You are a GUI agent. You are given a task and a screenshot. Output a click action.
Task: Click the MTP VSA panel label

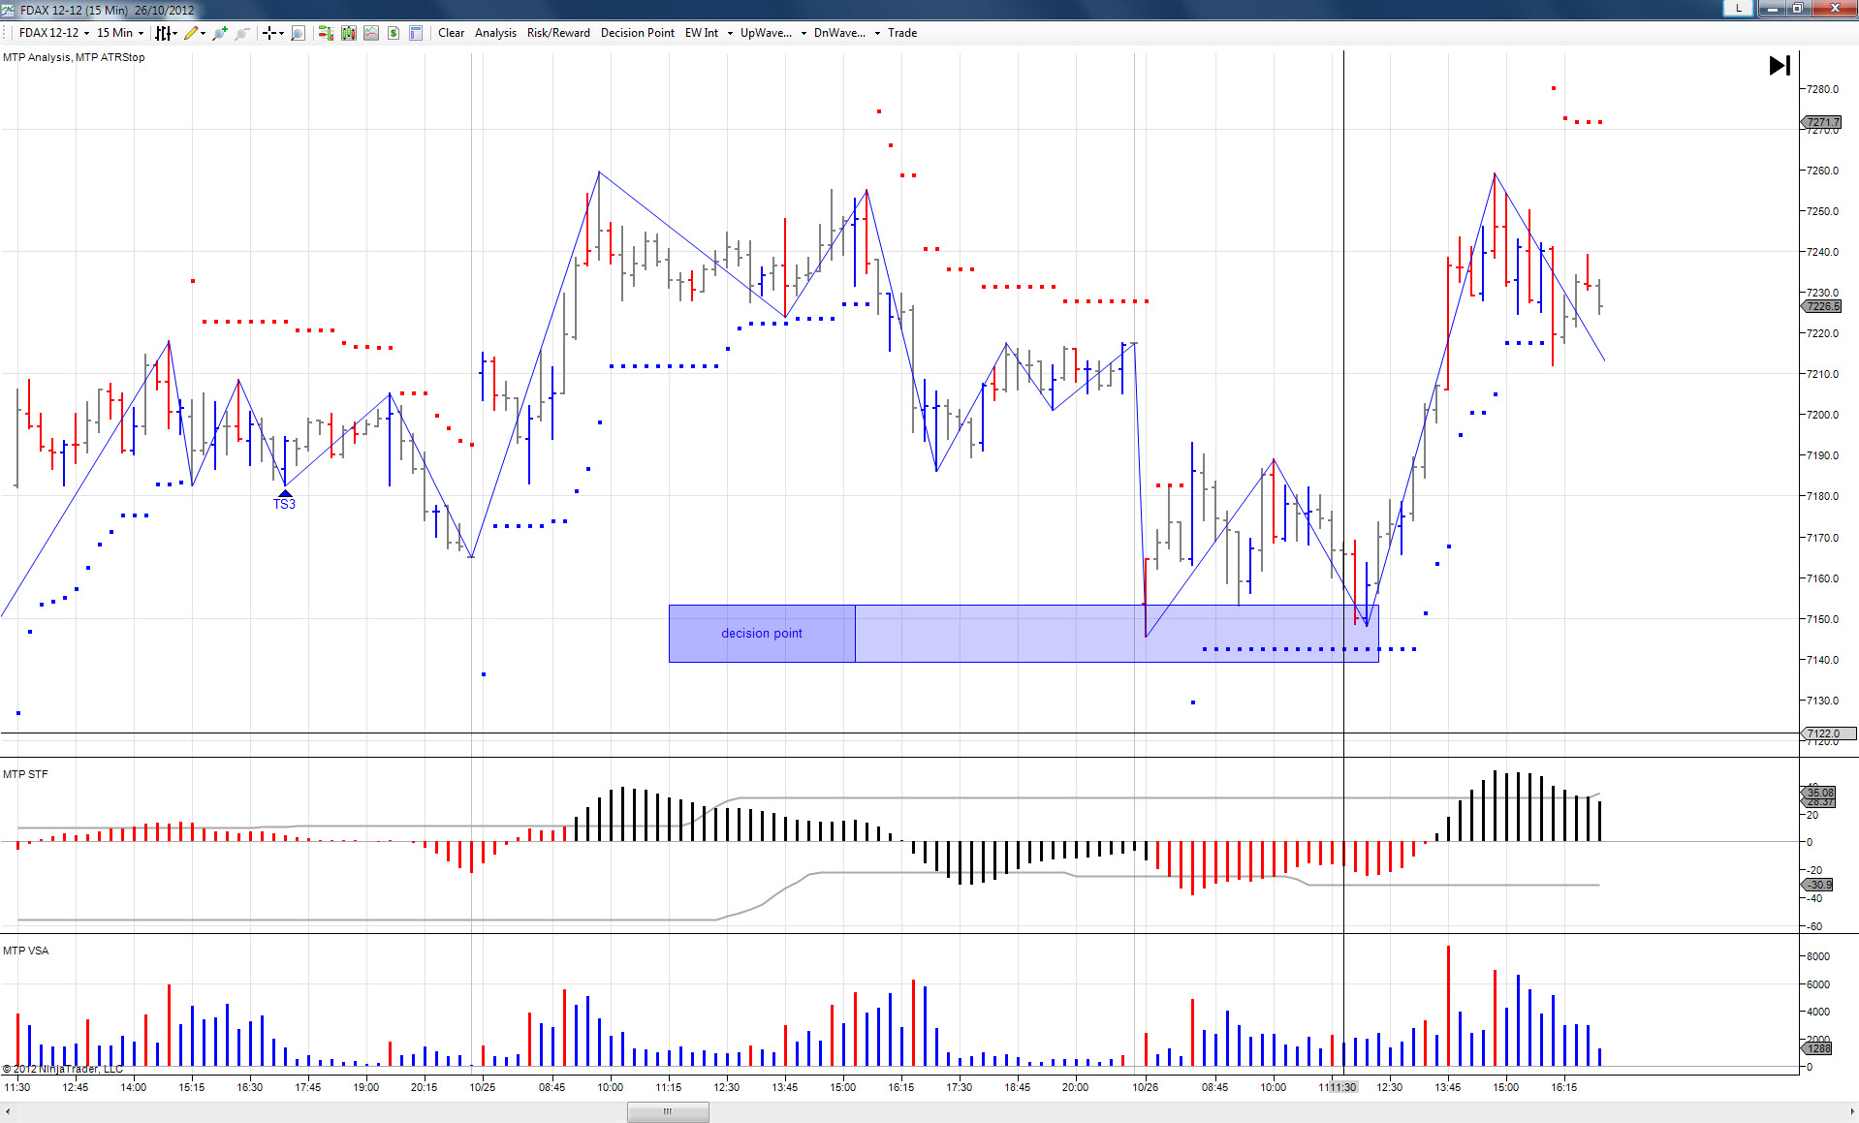tap(25, 951)
